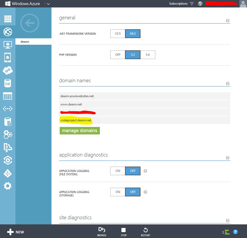The height and width of the screenshot is (238, 247).
Task: Select PHP version 5.4
Action: point(148,55)
